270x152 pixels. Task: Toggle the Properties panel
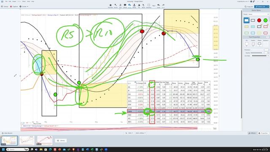(263, 133)
